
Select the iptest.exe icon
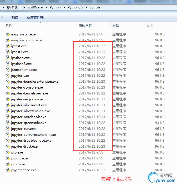[x=8, y=46]
